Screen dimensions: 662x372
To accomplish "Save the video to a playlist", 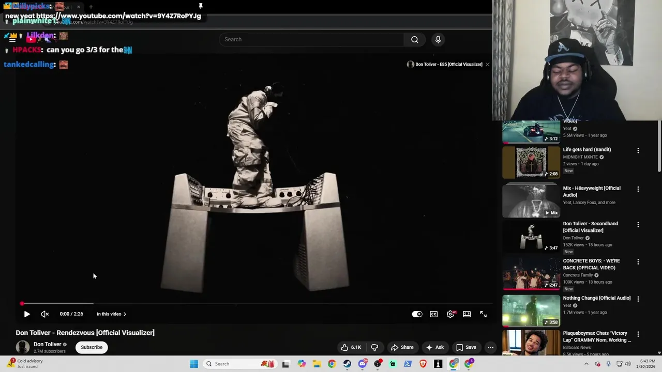I will click(x=466, y=347).
